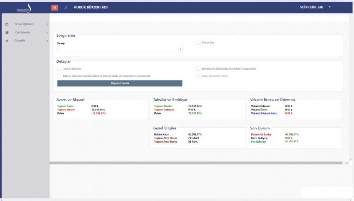Select Güvenlik in the sidebar
The image size is (354, 201).
point(20,41)
